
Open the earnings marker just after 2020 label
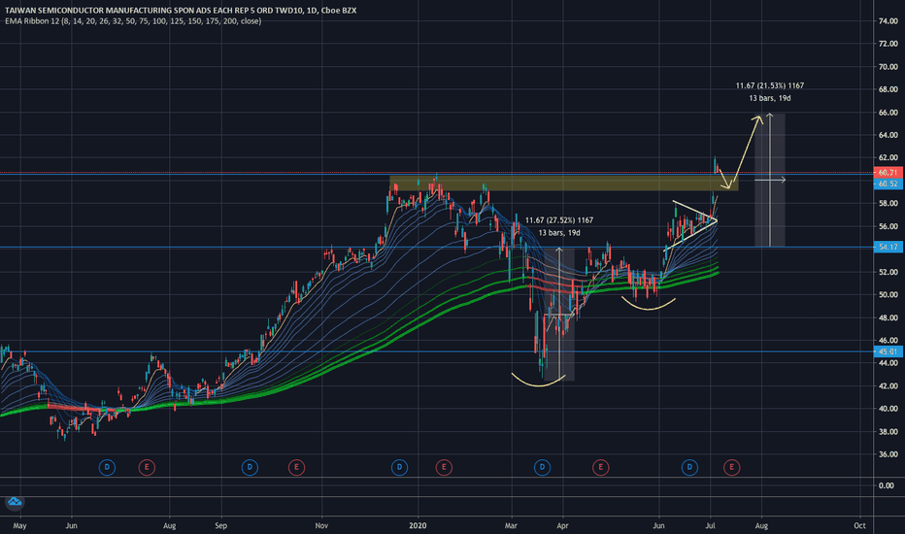(x=444, y=467)
